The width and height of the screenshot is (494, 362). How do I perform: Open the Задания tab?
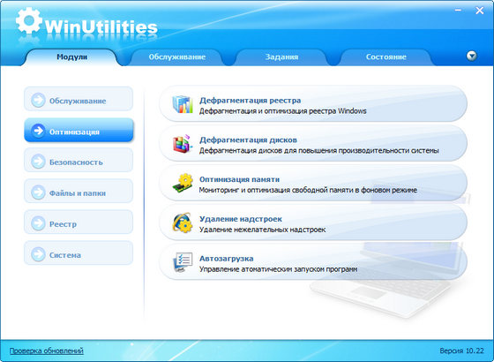pyautogui.click(x=281, y=57)
